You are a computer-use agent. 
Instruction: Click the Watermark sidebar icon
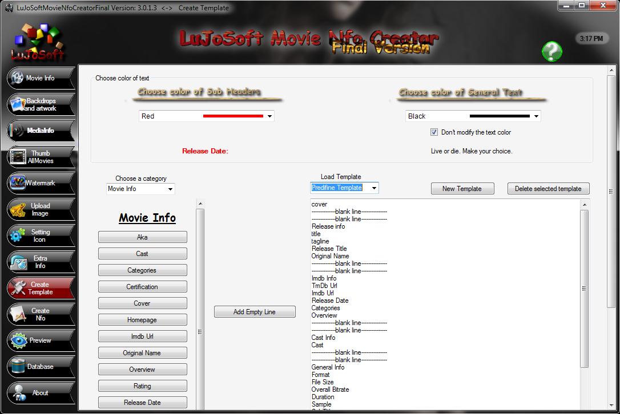coord(17,183)
